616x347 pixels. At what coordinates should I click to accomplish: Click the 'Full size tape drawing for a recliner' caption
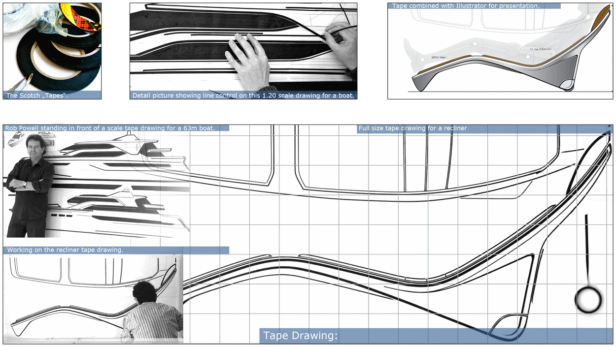pos(412,128)
